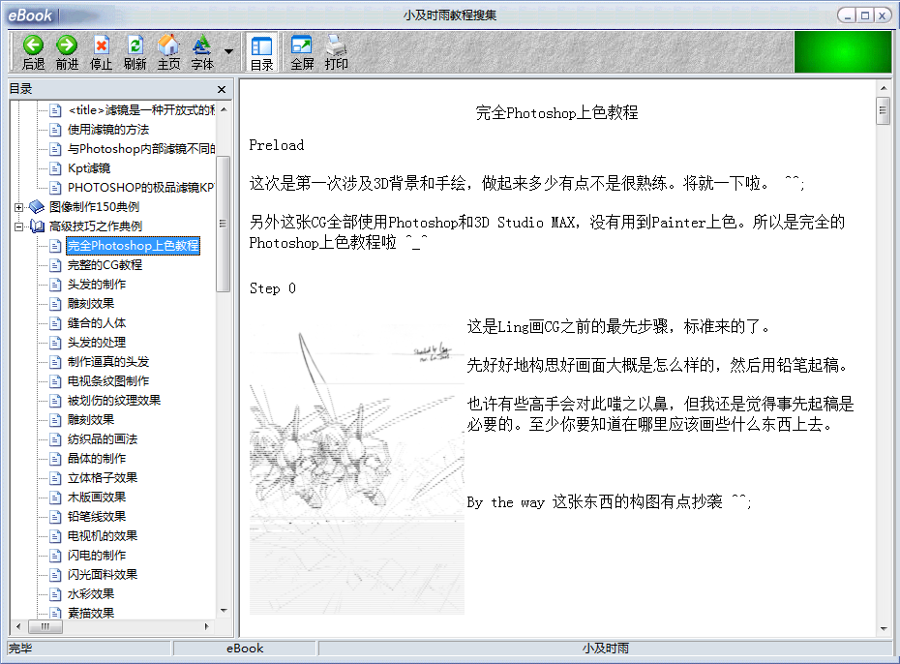Toggle the 目录 contents panel button
The height and width of the screenshot is (664, 900).
tap(261, 52)
